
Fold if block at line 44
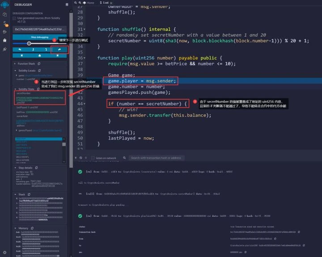85,104
